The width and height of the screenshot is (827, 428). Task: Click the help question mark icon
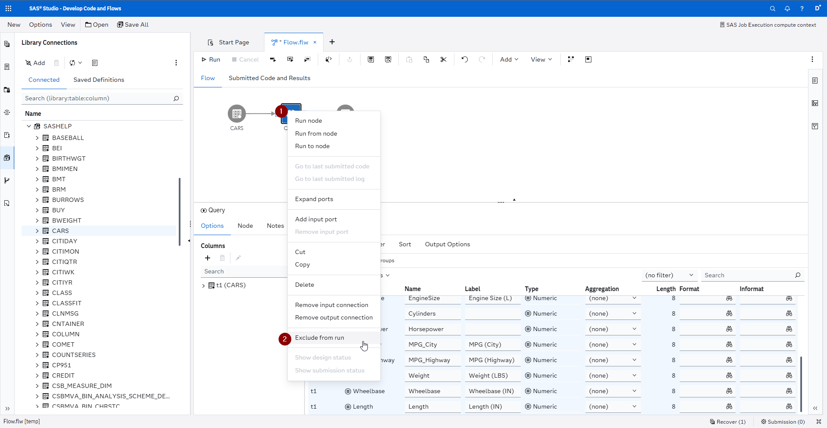802,9
